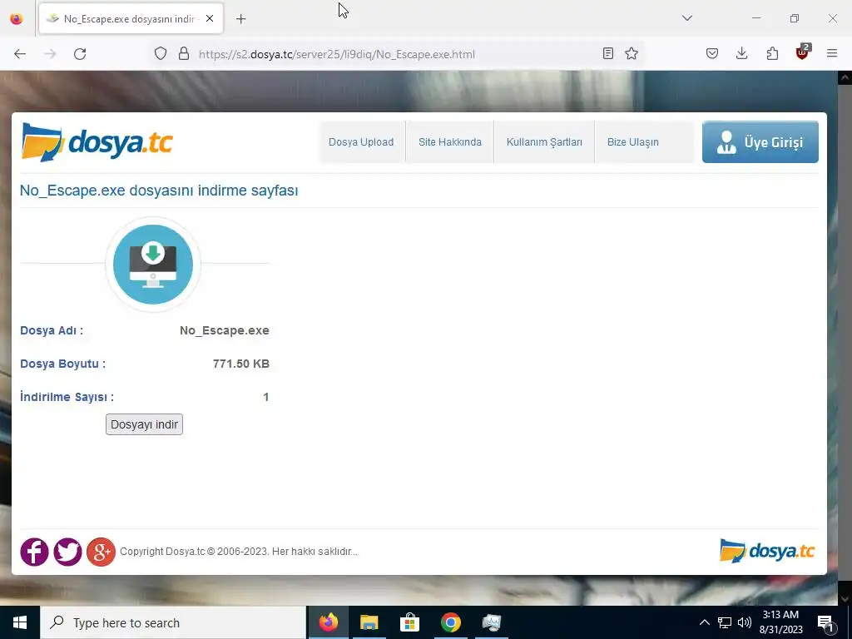Show hidden system tray icons chevron
Image resolution: width=852 pixels, height=639 pixels.
704,622
